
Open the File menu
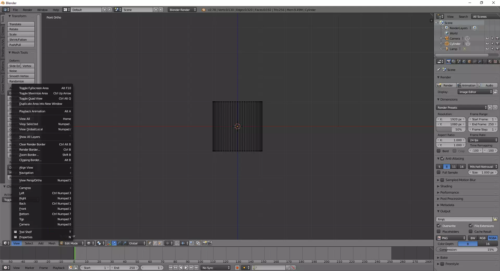click(x=15, y=10)
